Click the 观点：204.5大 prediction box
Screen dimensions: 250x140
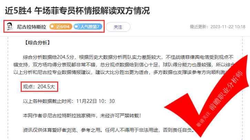point(39,87)
